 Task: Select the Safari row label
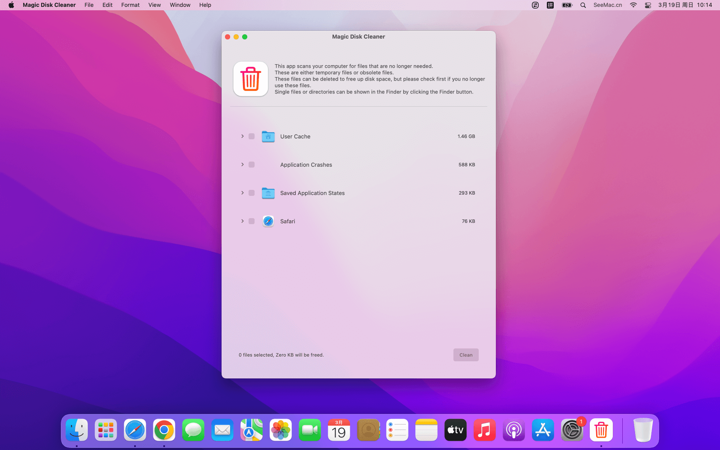tap(288, 222)
